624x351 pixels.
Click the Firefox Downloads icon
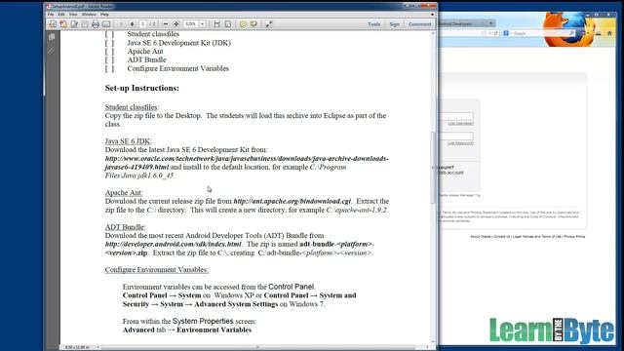point(598,33)
